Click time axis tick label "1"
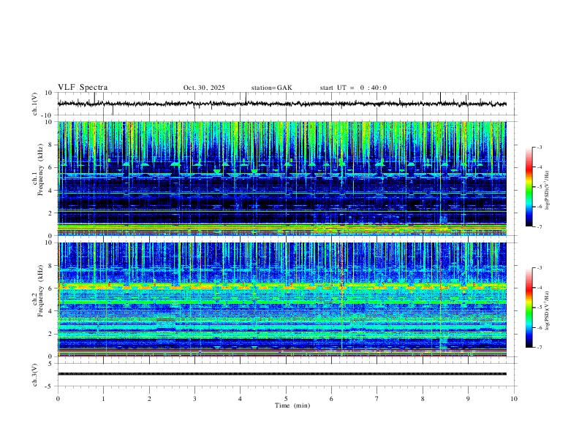This screenshot has width=579, height=447. [104, 399]
